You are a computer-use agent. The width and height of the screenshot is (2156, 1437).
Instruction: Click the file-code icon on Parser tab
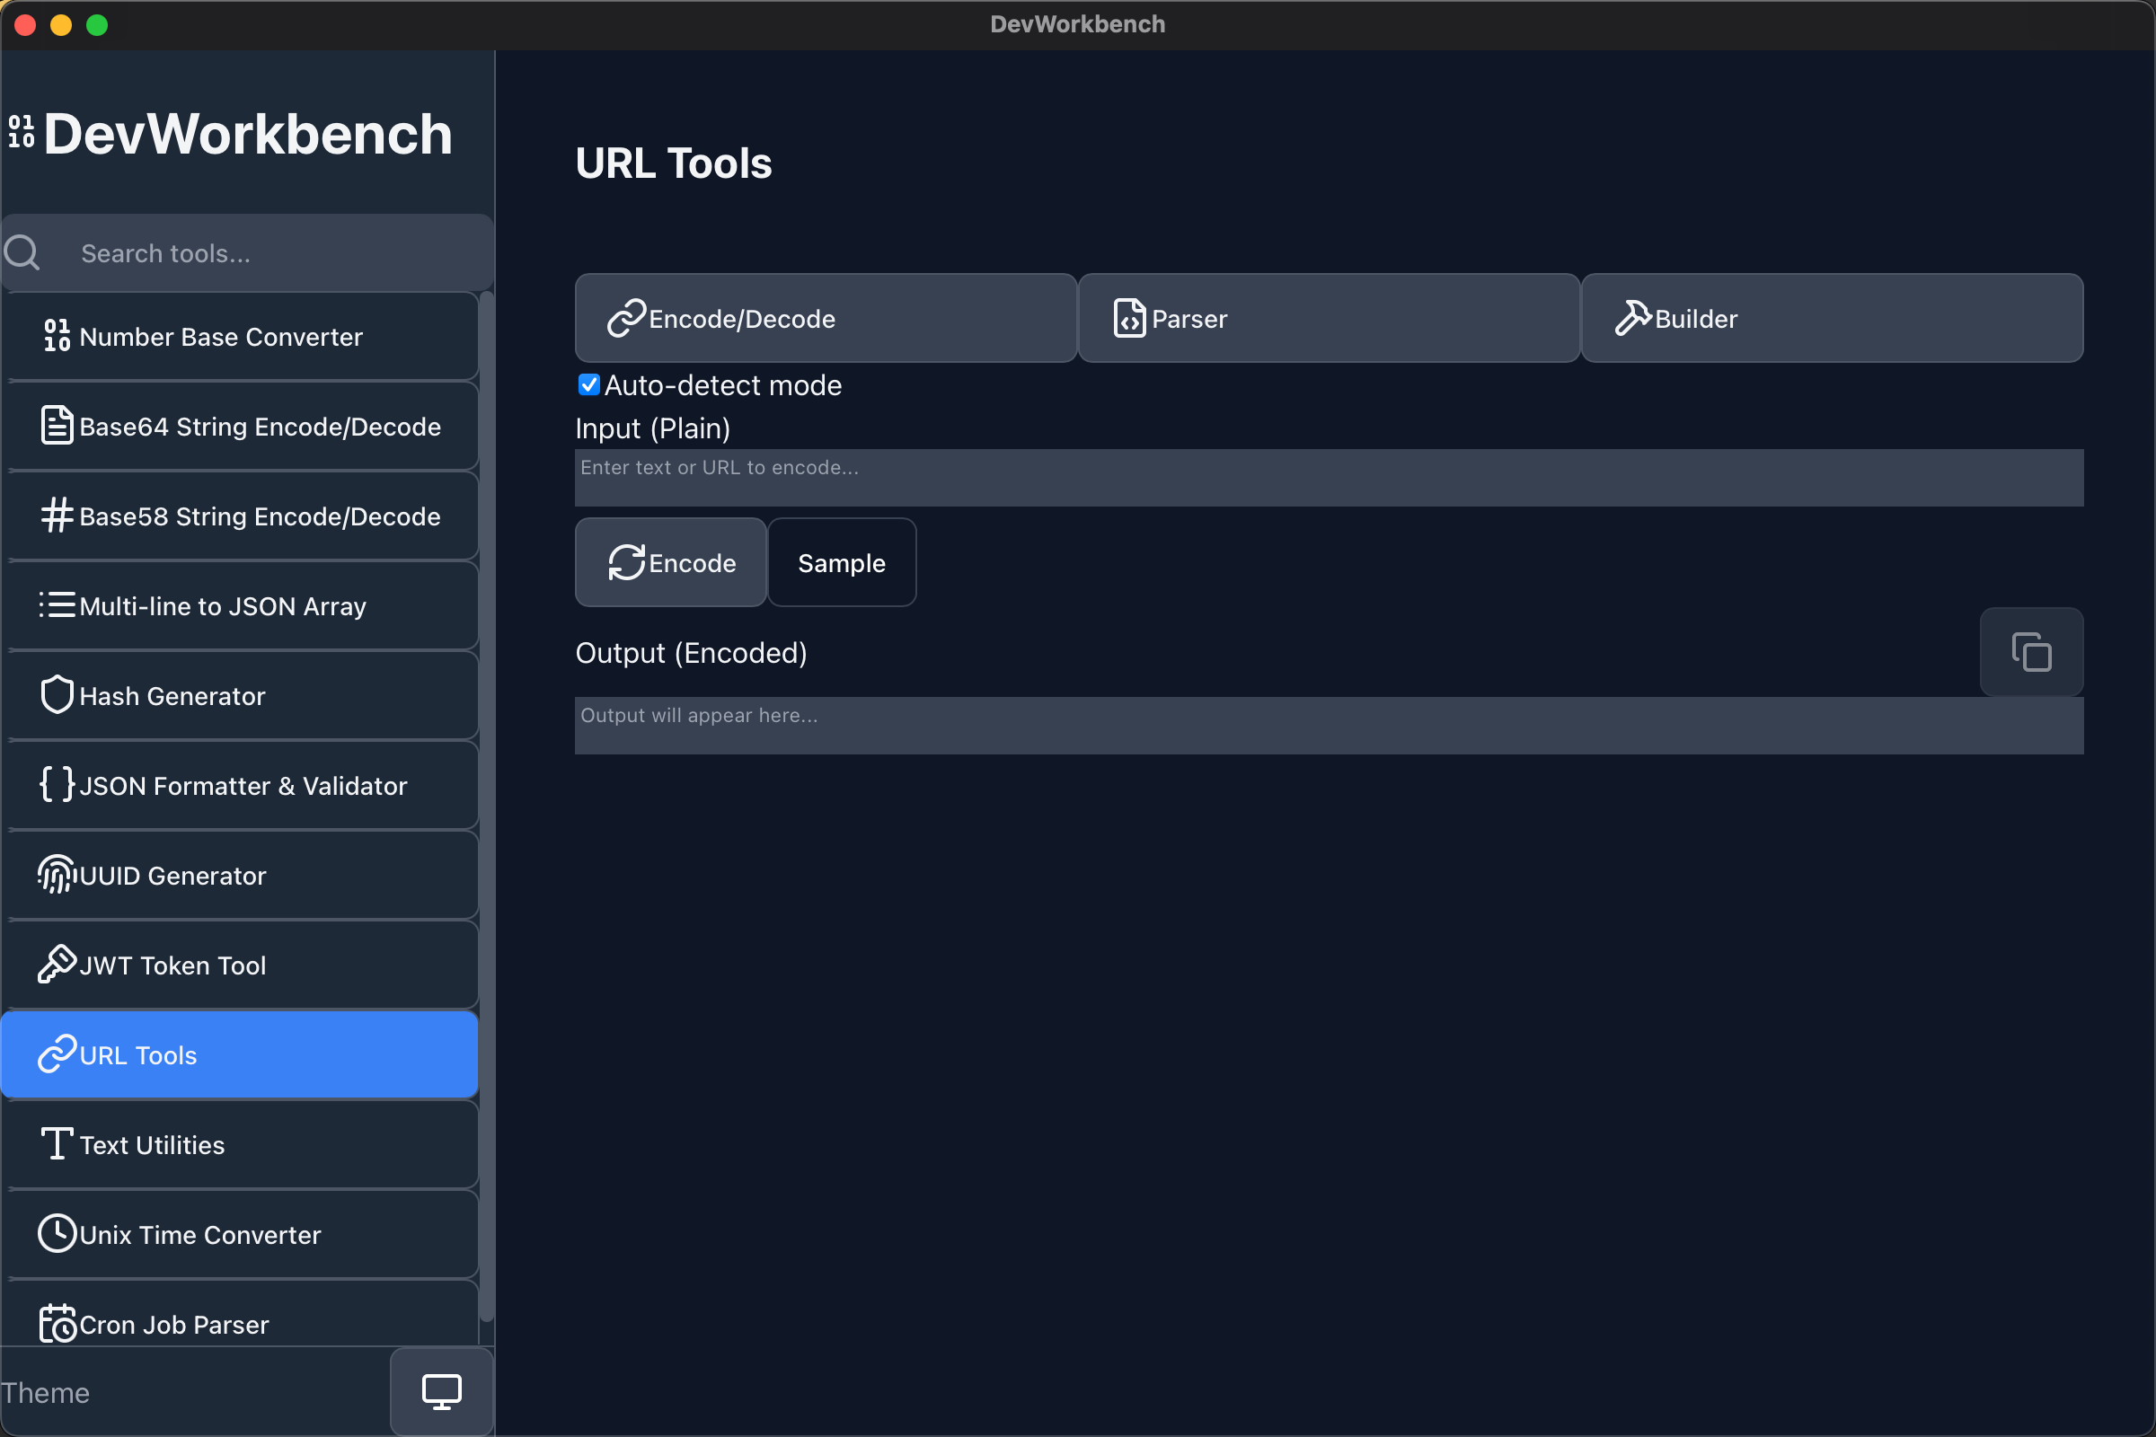coord(1129,318)
